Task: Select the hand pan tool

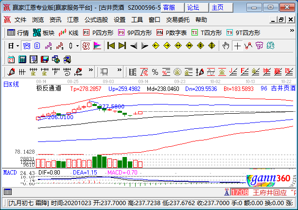Action: pyautogui.click(x=226, y=46)
